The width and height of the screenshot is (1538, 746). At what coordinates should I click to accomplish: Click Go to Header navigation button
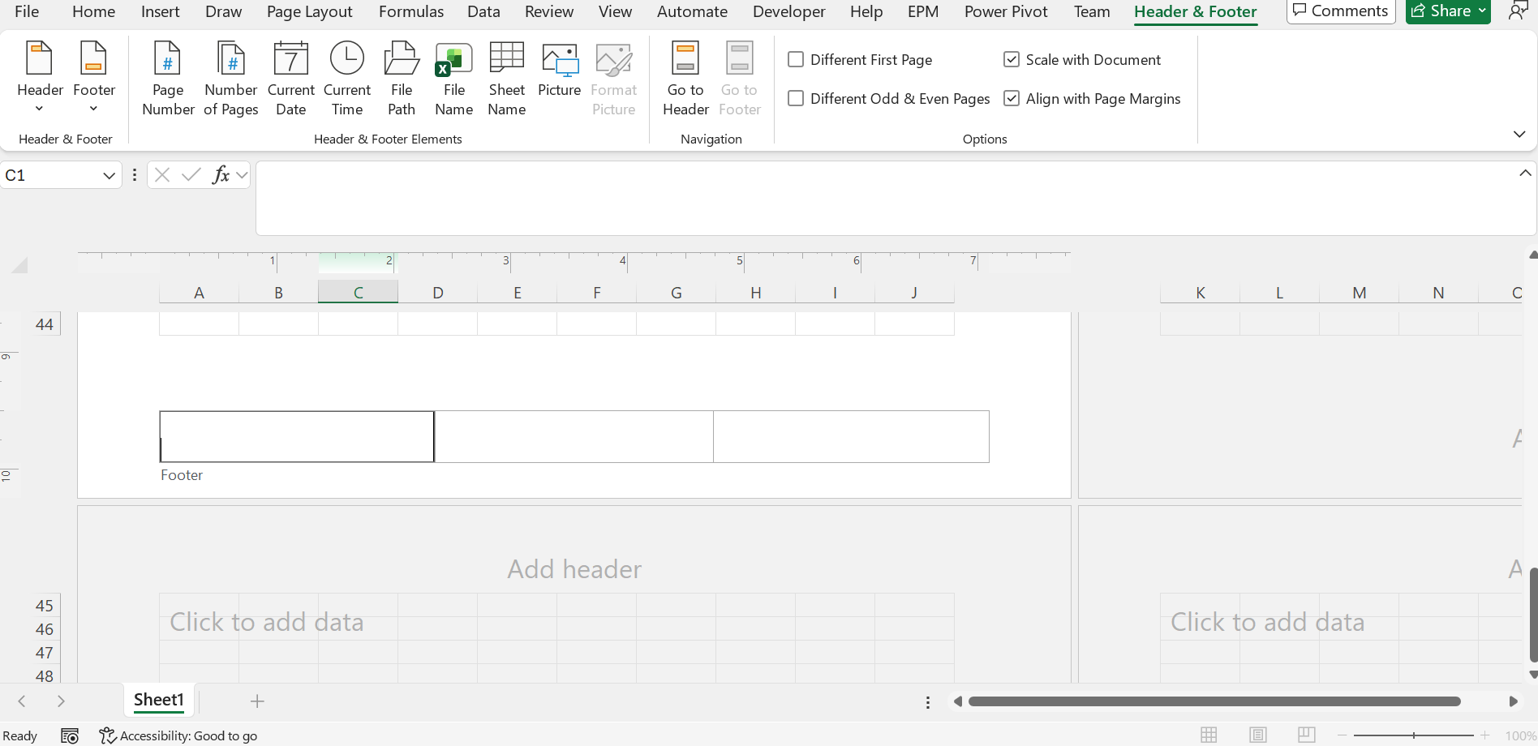pos(685,78)
